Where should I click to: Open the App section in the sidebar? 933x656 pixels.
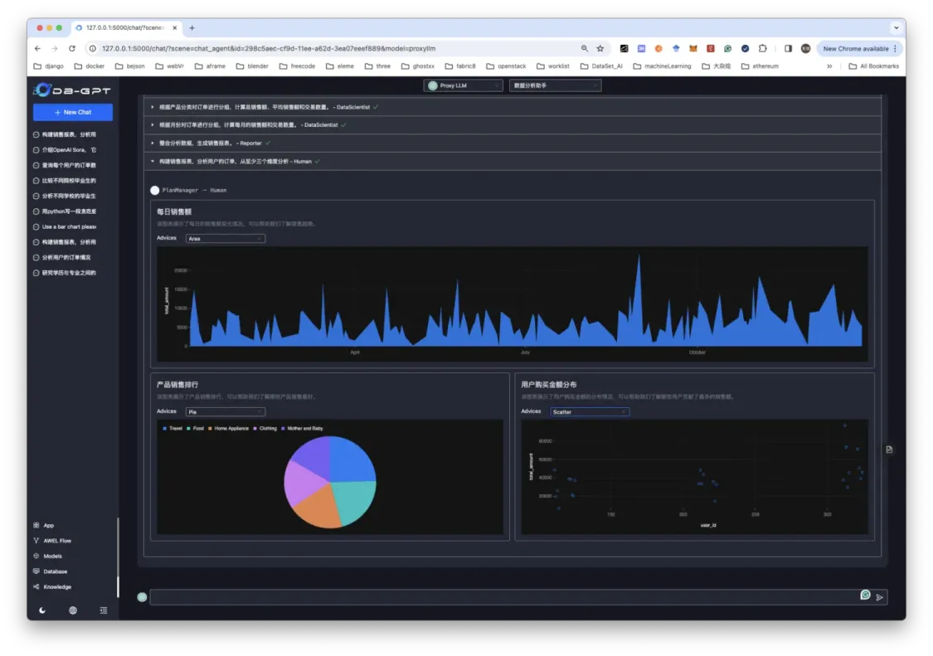click(46, 525)
